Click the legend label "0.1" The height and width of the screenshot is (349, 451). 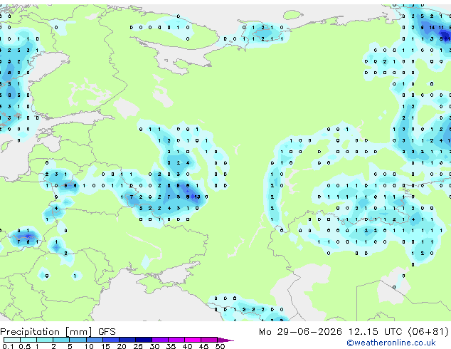(x=8, y=346)
